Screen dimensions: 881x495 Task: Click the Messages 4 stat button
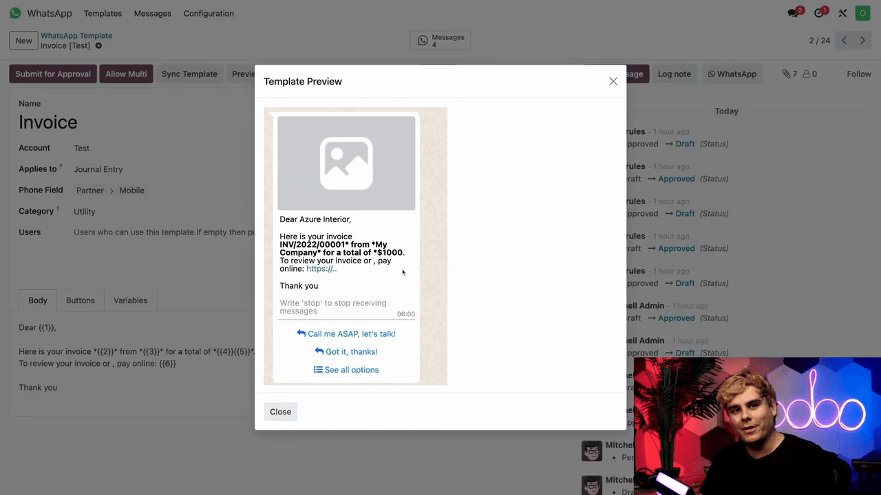[441, 41]
